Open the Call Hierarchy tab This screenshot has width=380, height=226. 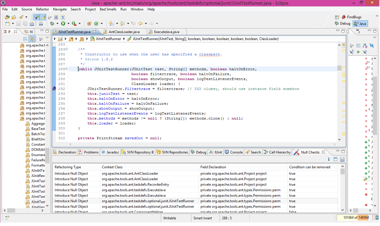coord(277,152)
